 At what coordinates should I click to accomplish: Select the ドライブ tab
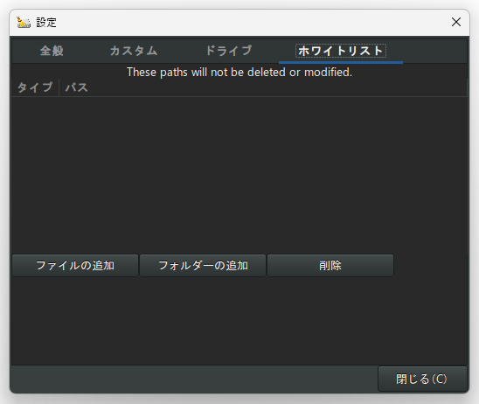[x=228, y=51]
